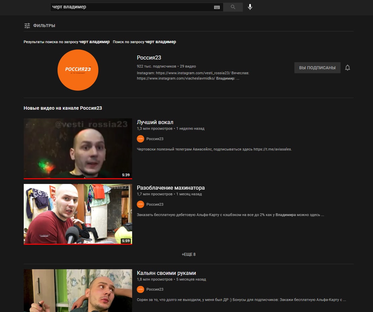Click channel avatar under Лучший вокал
This screenshot has width=373, height=312.
point(141,139)
